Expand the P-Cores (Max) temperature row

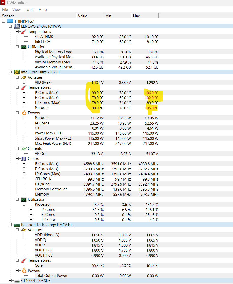point(24,93)
